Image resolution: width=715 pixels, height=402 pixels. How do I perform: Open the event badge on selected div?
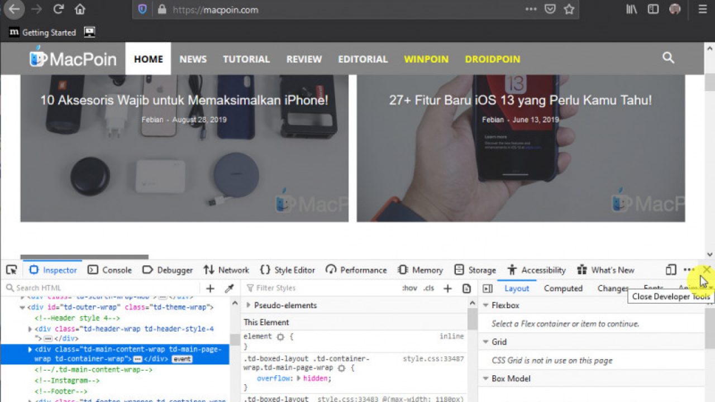point(182,359)
